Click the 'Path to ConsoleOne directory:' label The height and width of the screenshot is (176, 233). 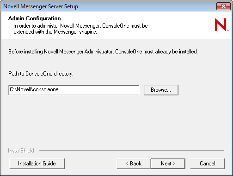pos(41,74)
